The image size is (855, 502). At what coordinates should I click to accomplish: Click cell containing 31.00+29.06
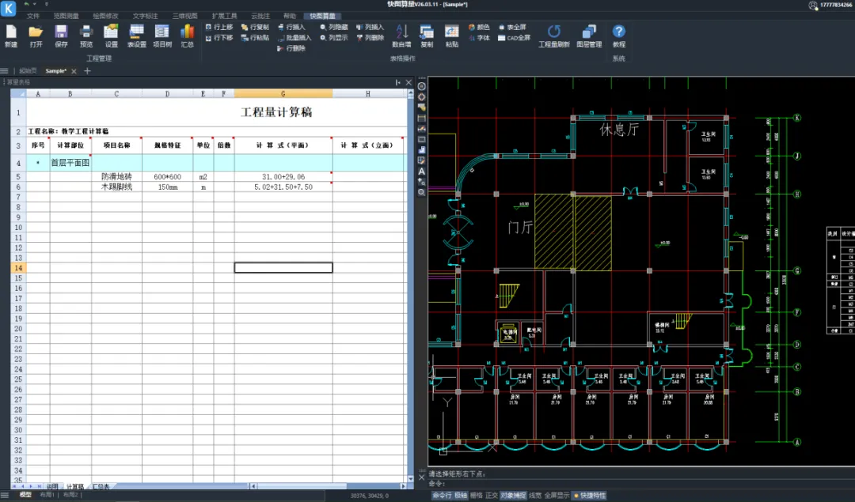coord(283,177)
